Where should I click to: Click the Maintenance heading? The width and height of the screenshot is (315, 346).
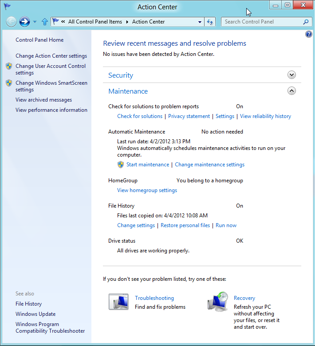coord(128,91)
